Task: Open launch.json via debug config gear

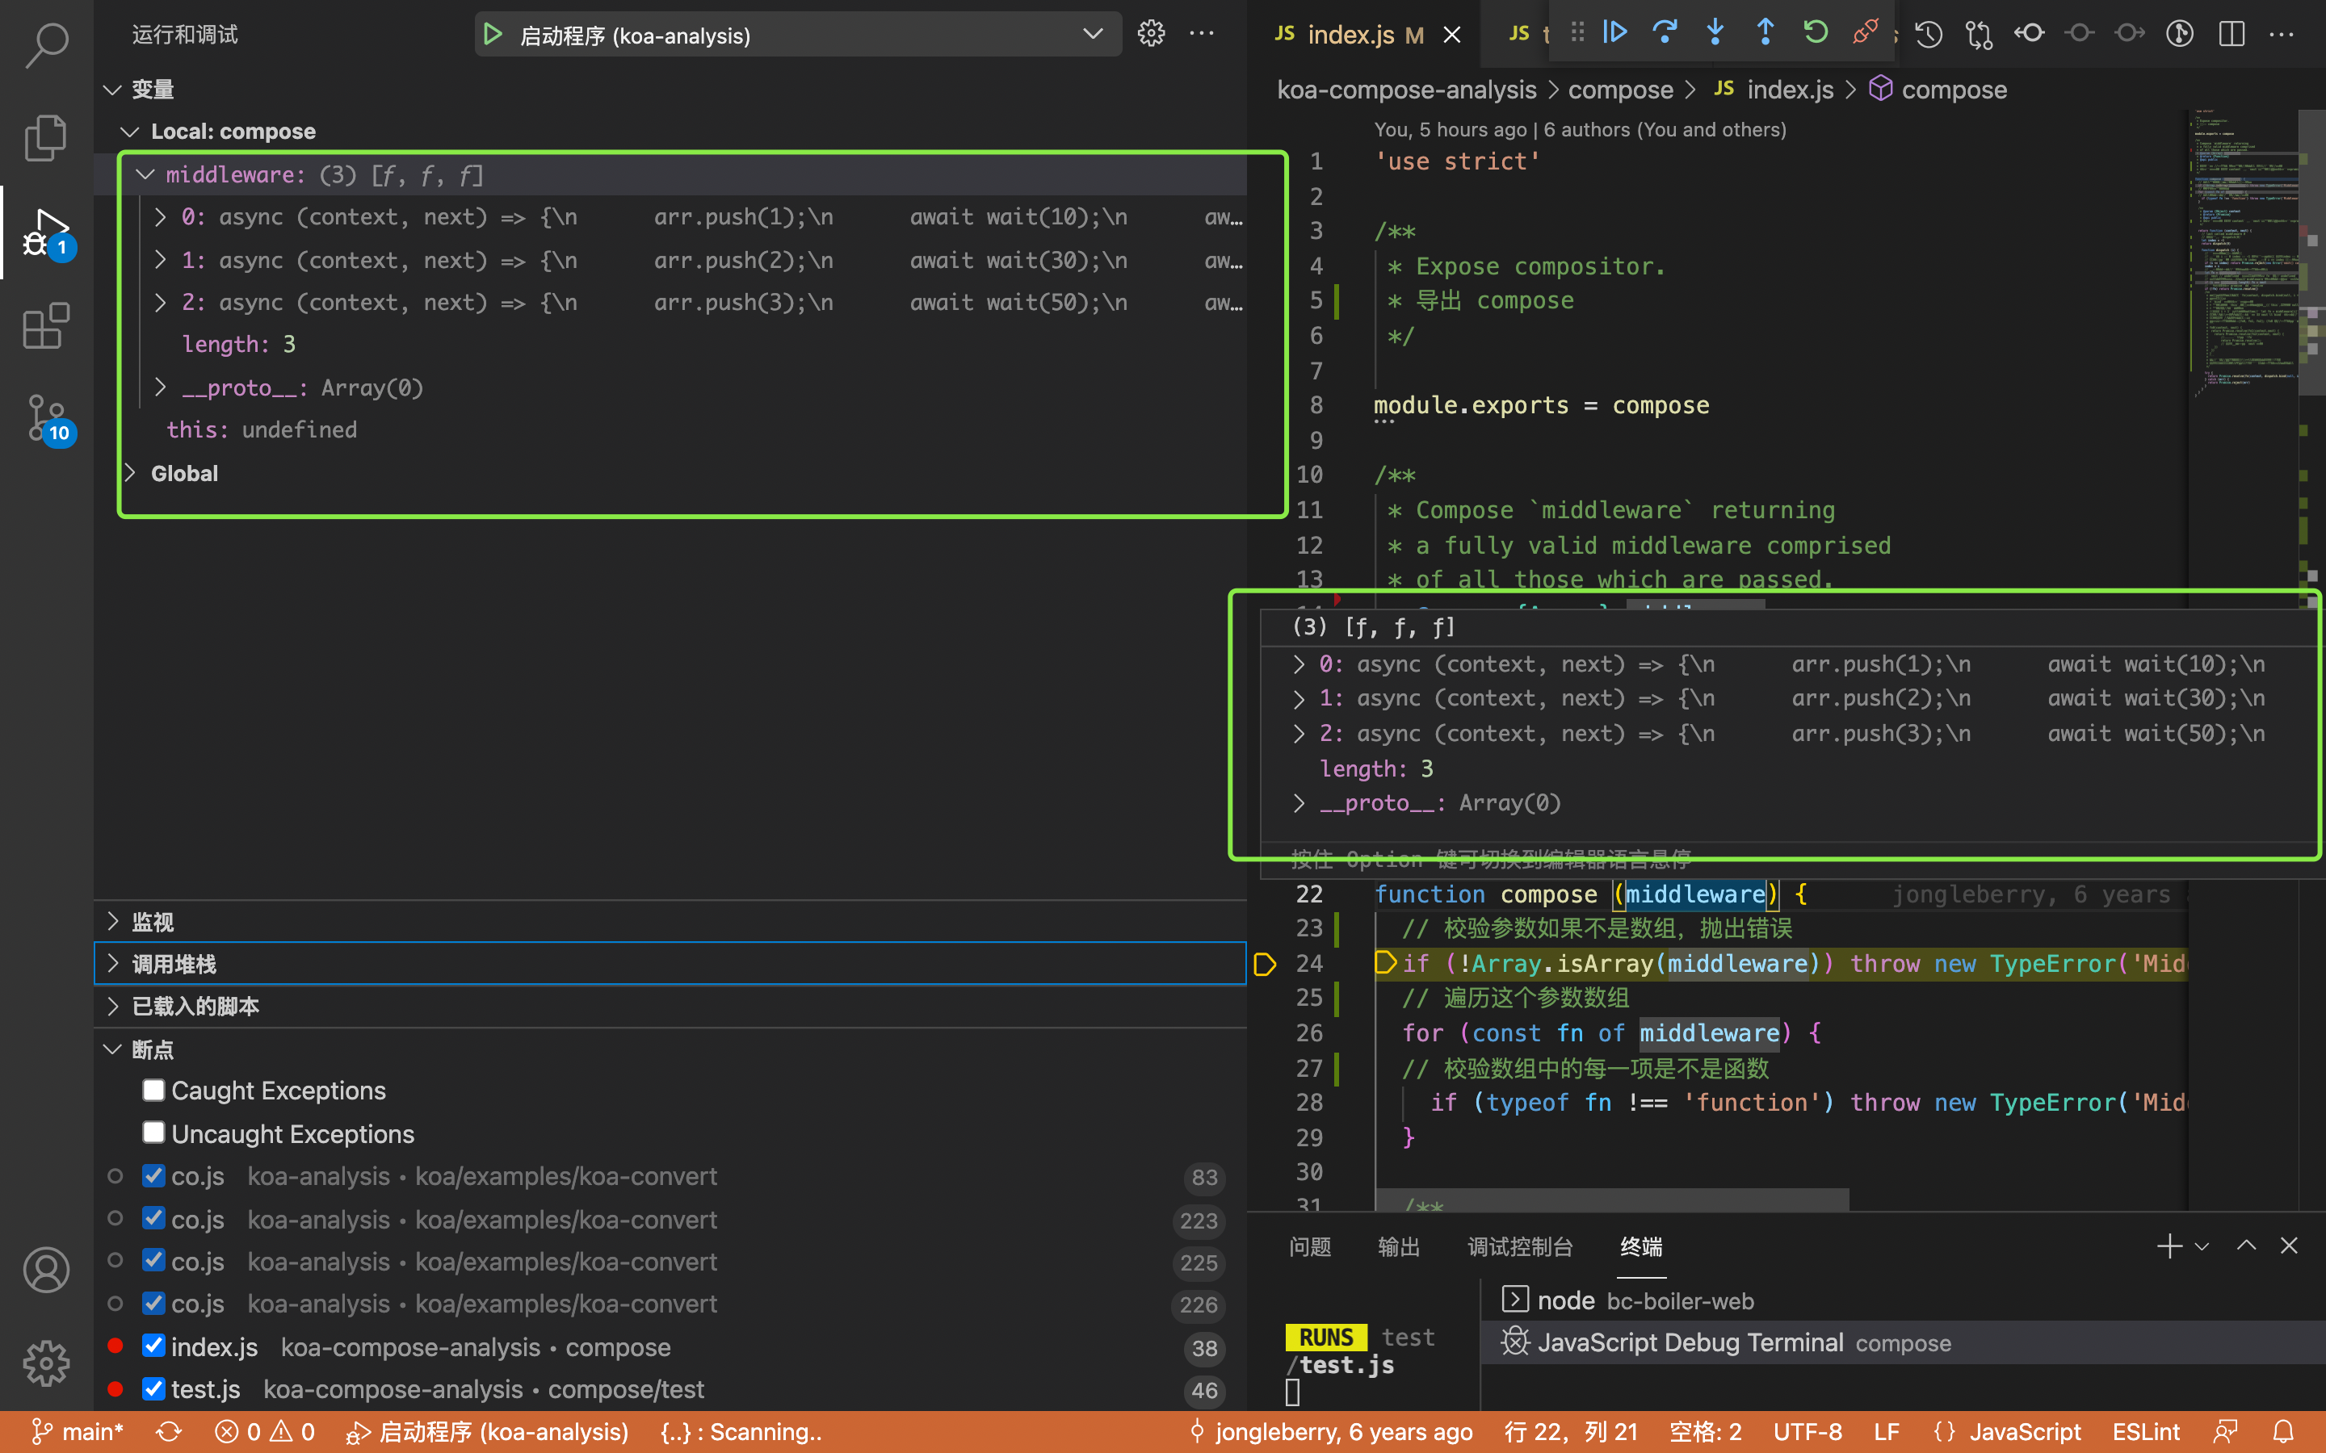Action: 1151,34
